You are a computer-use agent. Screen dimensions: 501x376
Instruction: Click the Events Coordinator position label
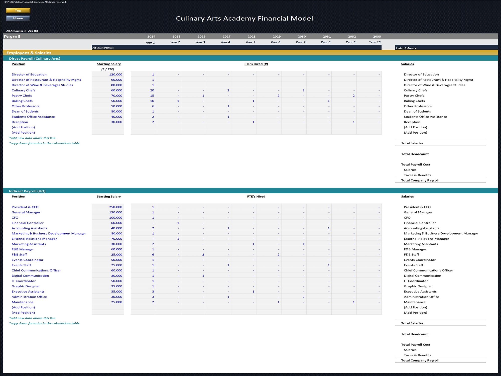[28, 260]
